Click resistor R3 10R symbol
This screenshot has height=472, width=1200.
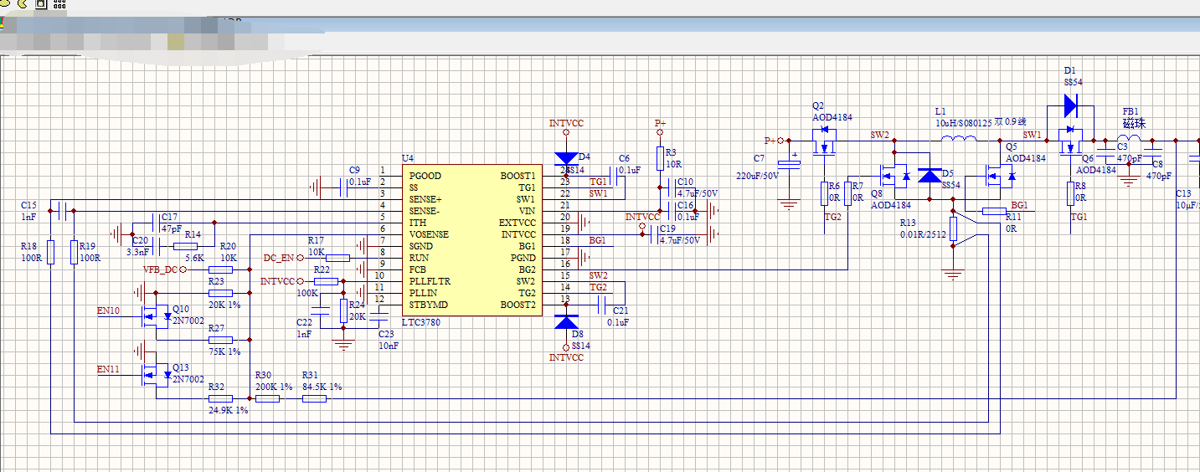(660, 159)
